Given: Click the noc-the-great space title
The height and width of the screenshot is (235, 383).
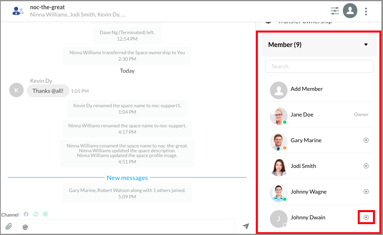Looking at the screenshot, I should (47, 7).
